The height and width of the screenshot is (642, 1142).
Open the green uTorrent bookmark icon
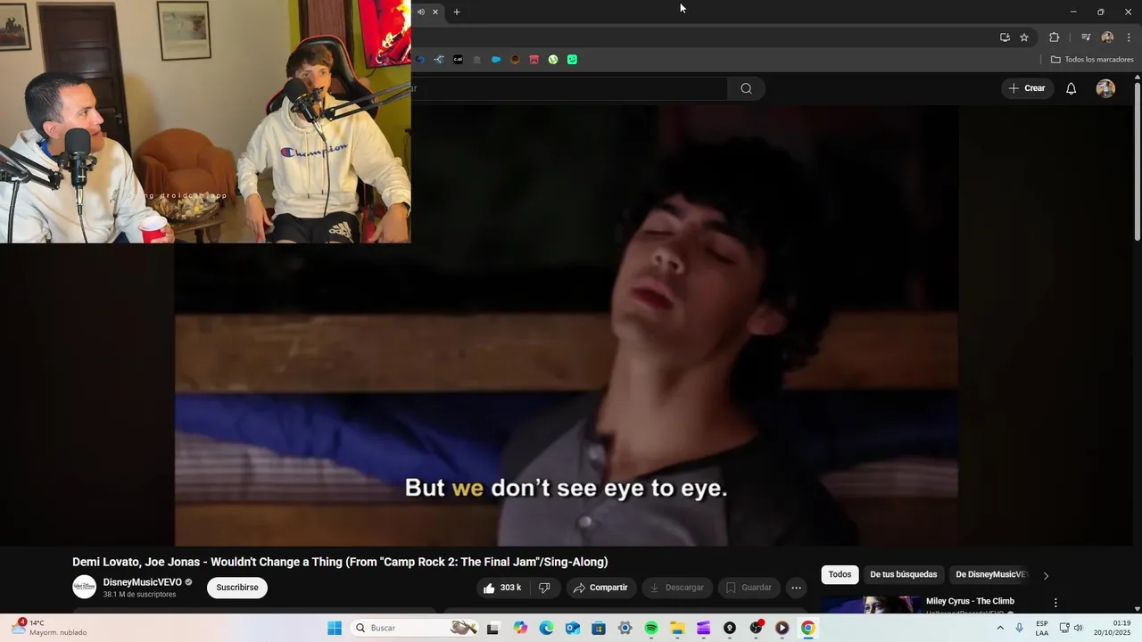(x=553, y=60)
